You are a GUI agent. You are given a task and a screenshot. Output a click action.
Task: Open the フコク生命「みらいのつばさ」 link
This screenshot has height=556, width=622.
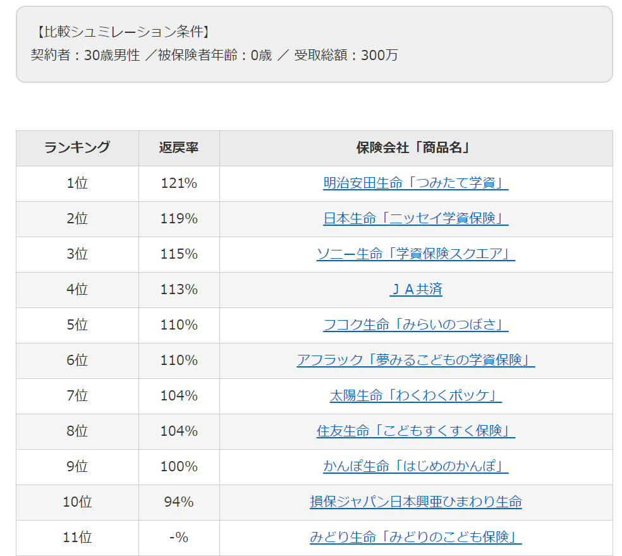click(416, 324)
